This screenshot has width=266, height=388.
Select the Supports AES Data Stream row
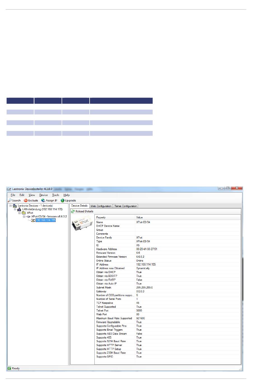tap(168, 334)
